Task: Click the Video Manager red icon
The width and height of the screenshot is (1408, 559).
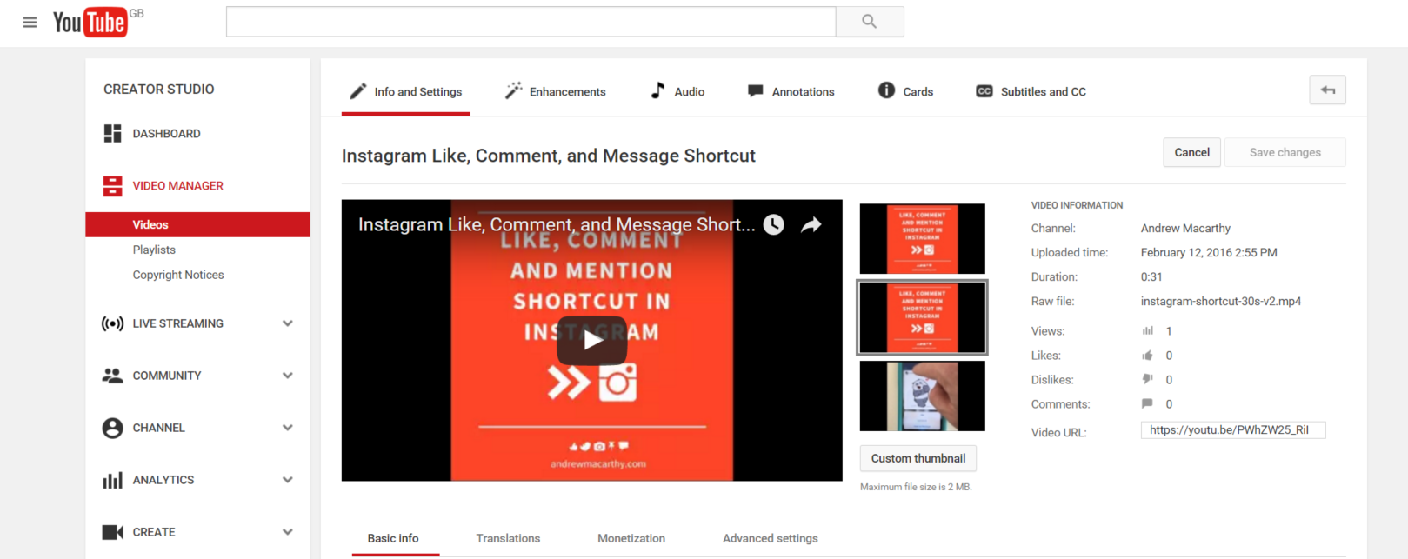Action: [112, 185]
